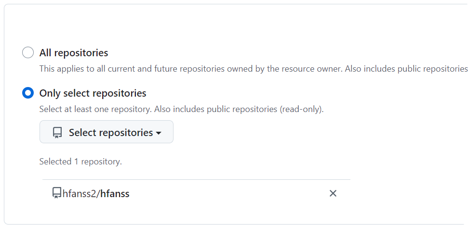Click the Select at least one repository hint

[x=95, y=109]
